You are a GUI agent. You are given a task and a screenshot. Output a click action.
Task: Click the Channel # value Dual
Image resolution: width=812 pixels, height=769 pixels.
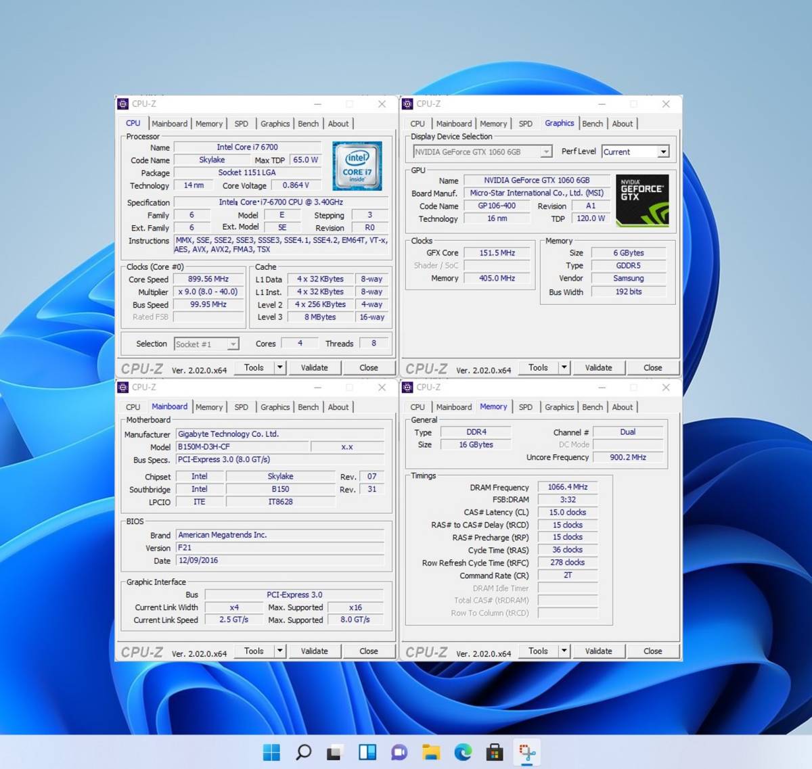pos(628,432)
